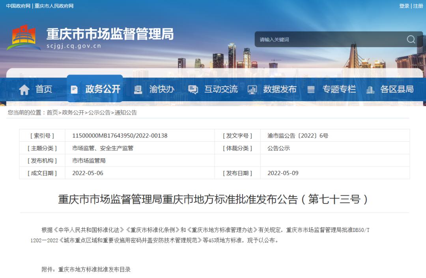The image size is (426, 278).
Task: Click the home icon beside 首页
Action: click(x=24, y=89)
